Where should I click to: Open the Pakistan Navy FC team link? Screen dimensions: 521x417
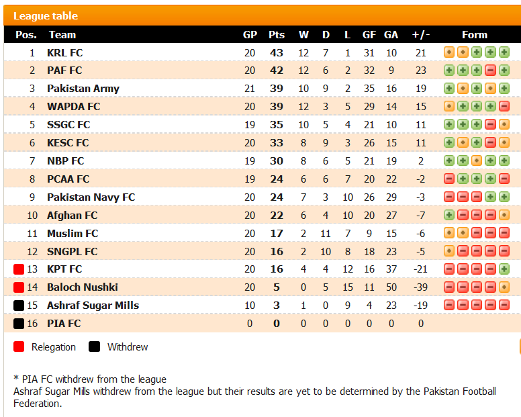91,197
